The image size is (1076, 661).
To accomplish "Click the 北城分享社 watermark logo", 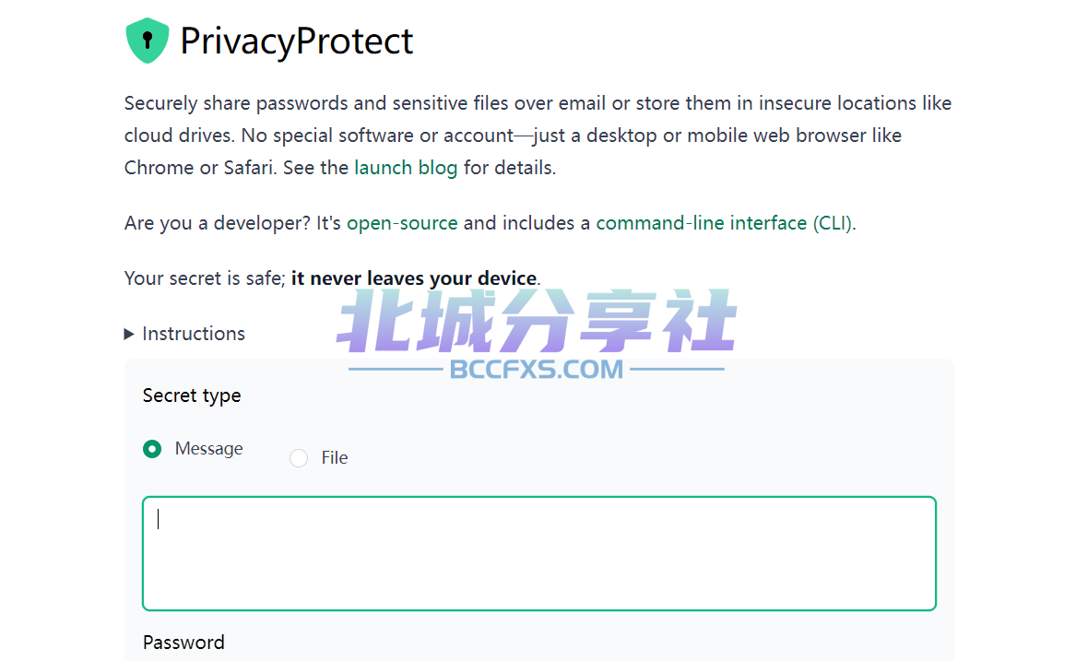I will (537, 321).
